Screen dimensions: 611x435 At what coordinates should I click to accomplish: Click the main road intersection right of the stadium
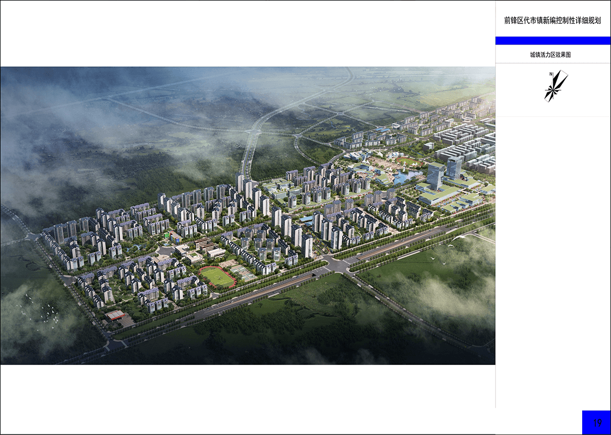point(337,266)
